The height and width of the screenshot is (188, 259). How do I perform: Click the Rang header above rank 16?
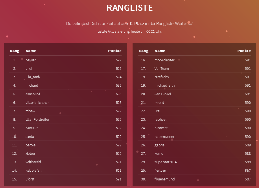tap(143, 51)
